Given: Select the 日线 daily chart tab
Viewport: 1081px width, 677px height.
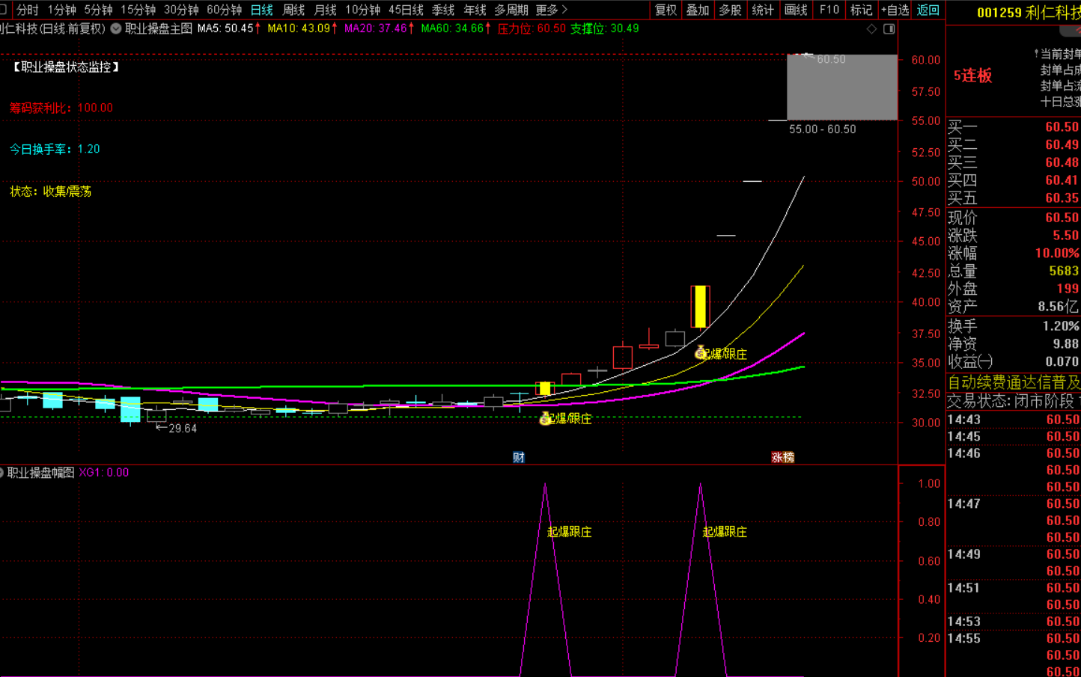Looking at the screenshot, I should click(261, 10).
